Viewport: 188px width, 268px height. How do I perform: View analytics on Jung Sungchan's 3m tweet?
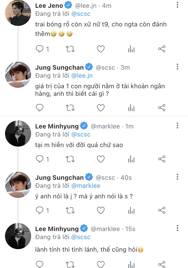[131, 108]
